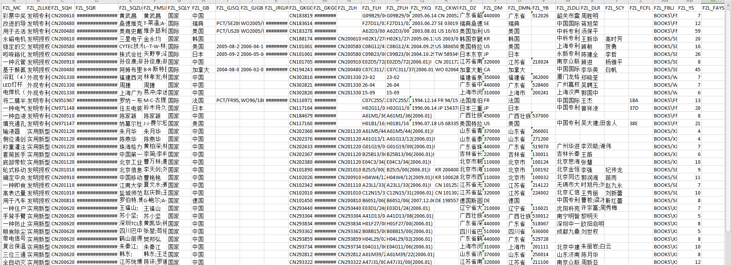Click the cell with CN183819
Screen dimensions: 731x265
(x=301, y=15)
